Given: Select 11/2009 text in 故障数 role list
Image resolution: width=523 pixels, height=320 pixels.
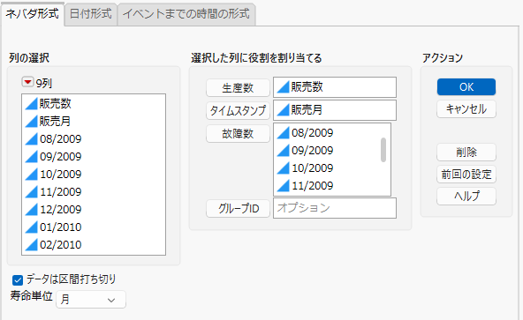Looking at the screenshot, I should pos(313,186).
